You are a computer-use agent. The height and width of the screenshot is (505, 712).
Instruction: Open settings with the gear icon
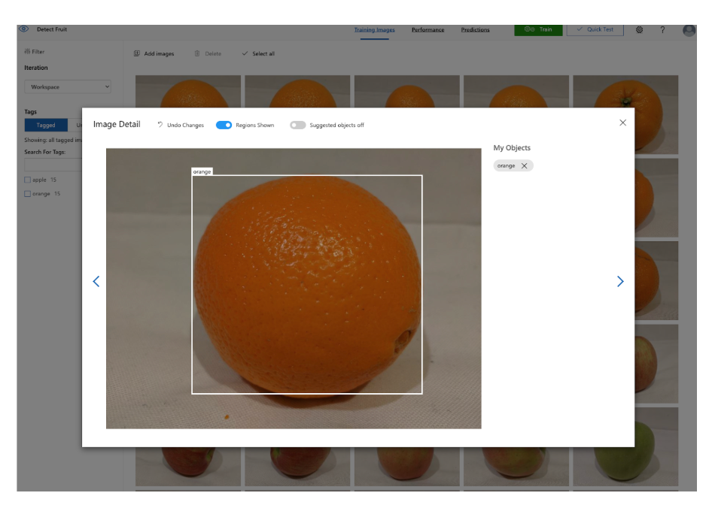pos(639,29)
